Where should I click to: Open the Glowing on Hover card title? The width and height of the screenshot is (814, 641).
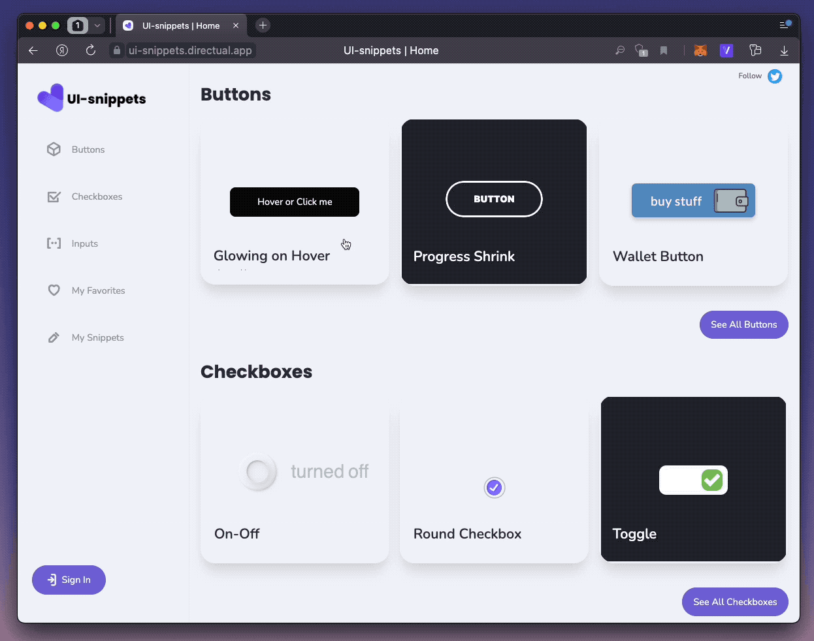(x=272, y=256)
